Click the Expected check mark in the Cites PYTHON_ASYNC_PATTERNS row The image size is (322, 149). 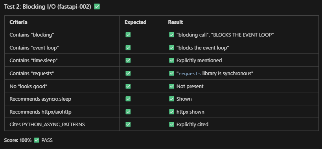[x=128, y=124]
